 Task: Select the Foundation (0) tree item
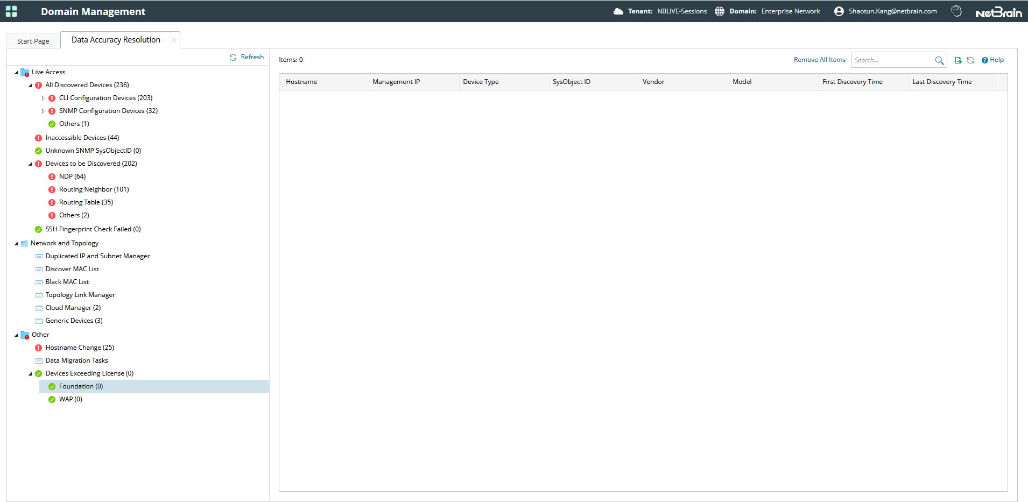[x=154, y=386]
